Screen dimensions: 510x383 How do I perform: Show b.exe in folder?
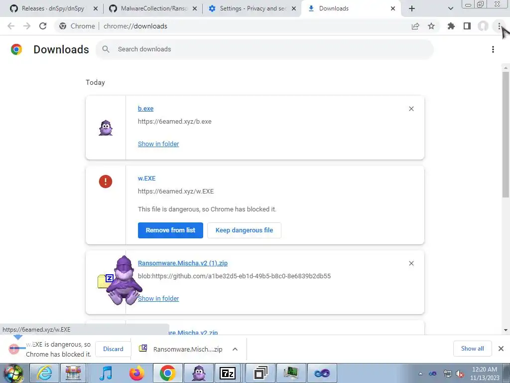158,144
